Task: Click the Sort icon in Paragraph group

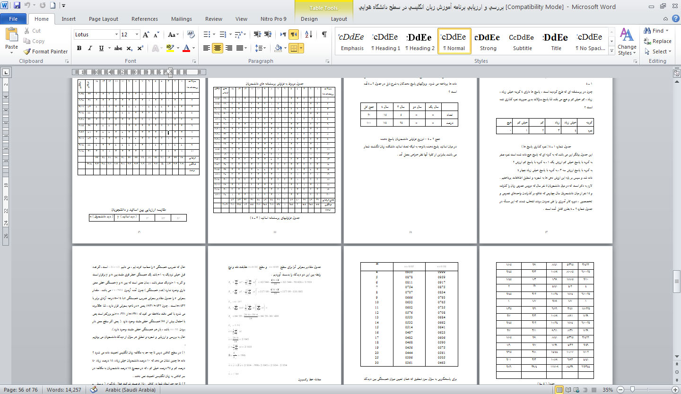Action: 308,34
